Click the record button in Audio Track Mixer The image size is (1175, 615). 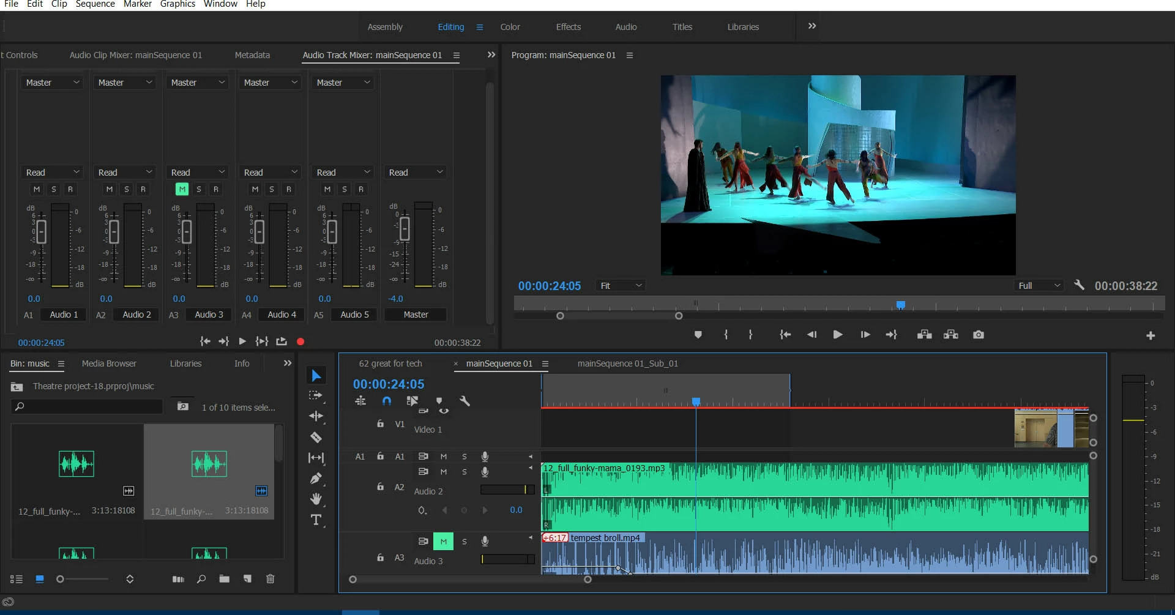300,341
